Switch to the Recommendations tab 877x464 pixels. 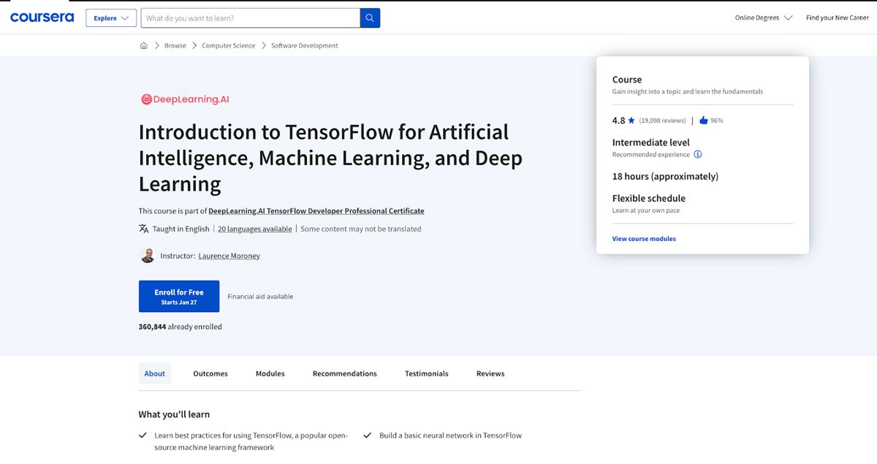coord(345,373)
